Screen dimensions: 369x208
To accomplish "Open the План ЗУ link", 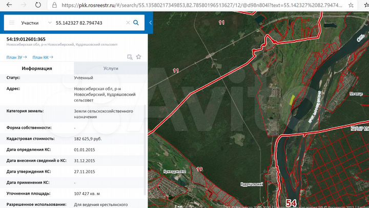I will pos(16,58).
